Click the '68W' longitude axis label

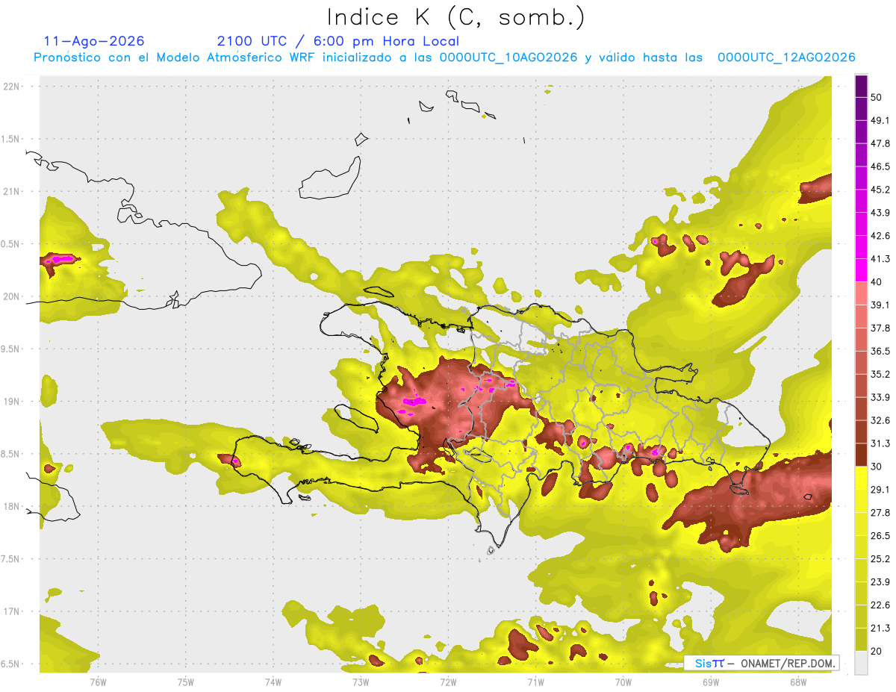[x=798, y=682]
